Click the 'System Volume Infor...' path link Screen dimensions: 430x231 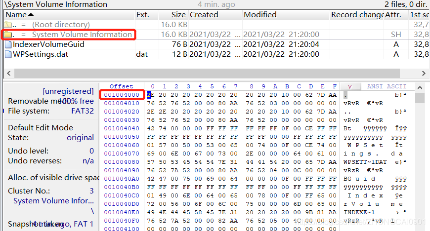point(53,201)
